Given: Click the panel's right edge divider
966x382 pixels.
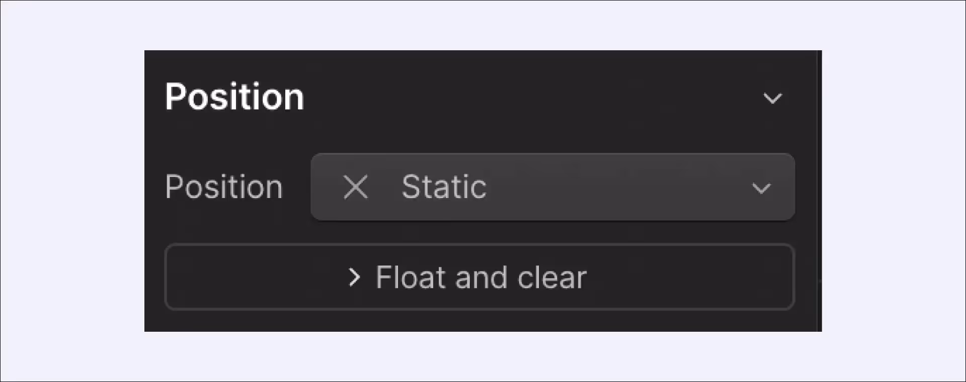Looking at the screenshot, I should coord(819,191).
